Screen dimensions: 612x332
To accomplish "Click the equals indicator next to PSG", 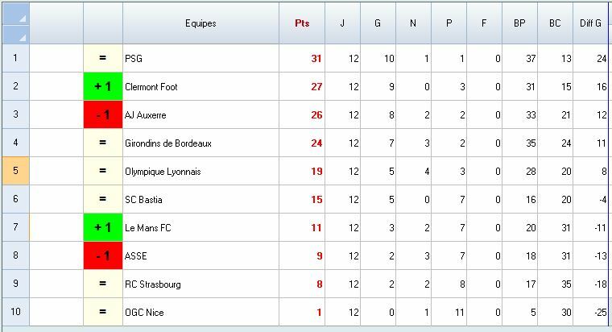I will 103,58.
